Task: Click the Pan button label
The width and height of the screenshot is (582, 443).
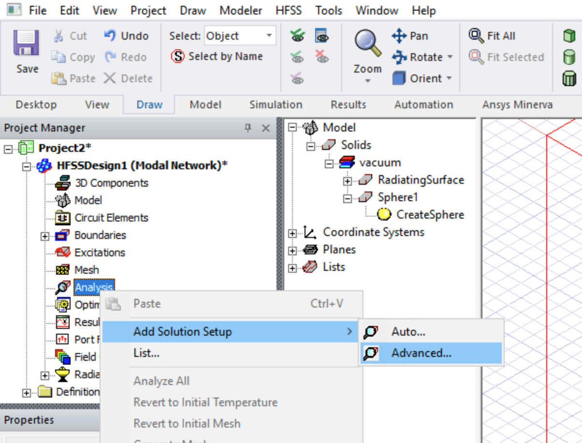Action: pos(419,36)
